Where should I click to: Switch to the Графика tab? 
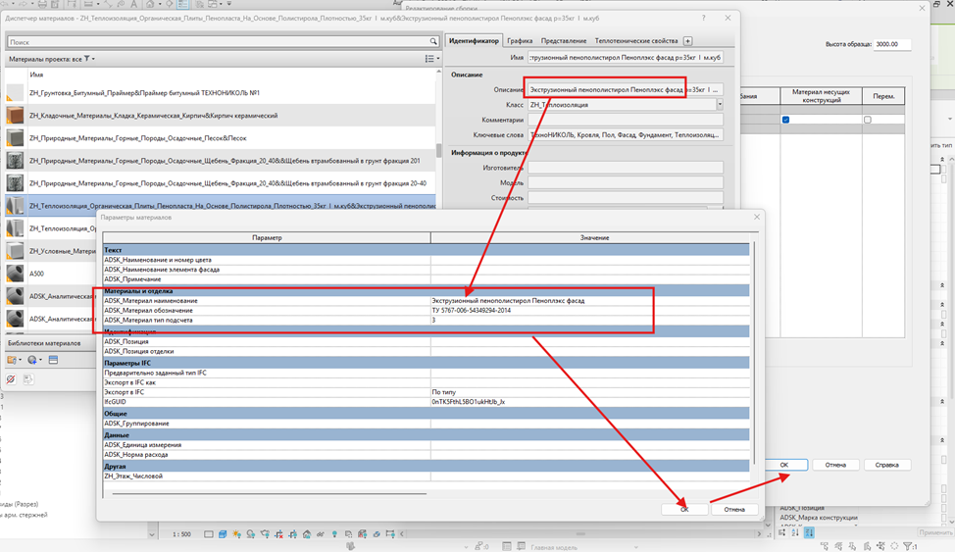520,41
